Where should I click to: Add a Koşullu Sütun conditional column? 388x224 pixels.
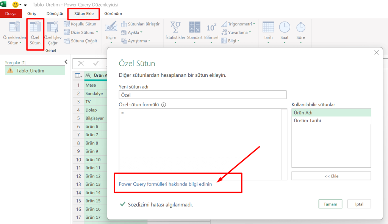point(80,24)
